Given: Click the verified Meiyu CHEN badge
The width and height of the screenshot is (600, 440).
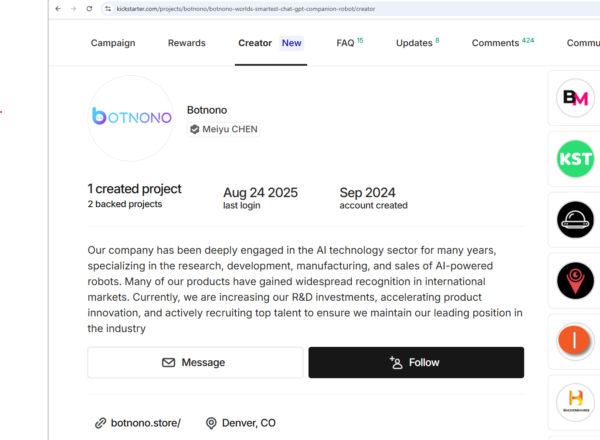Looking at the screenshot, I should (224, 129).
